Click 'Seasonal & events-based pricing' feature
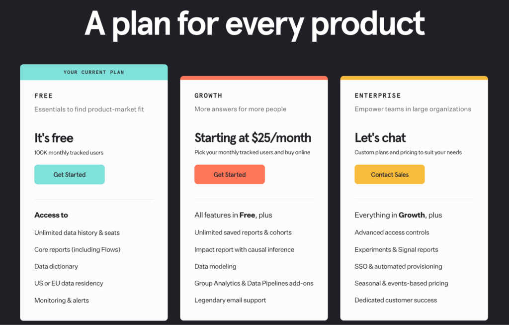Image resolution: width=509 pixels, height=325 pixels. (401, 283)
